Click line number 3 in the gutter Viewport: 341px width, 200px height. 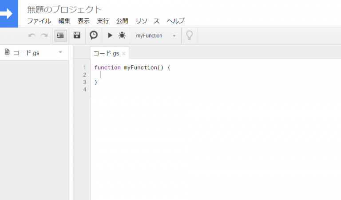click(85, 82)
